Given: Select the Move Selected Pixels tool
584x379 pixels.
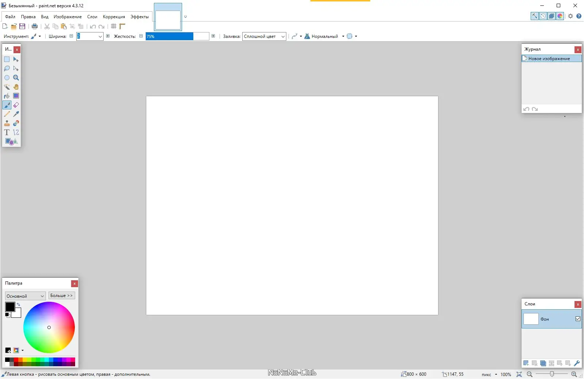Looking at the screenshot, I should click(x=16, y=59).
